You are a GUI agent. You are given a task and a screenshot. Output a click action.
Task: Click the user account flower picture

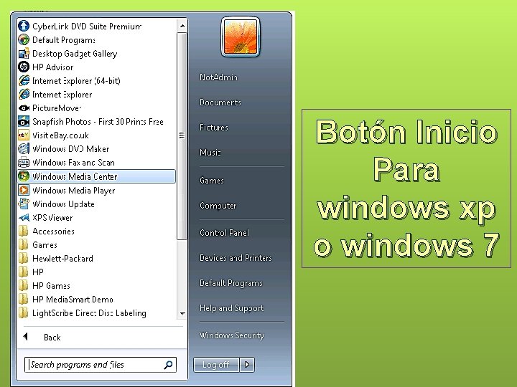click(241, 37)
